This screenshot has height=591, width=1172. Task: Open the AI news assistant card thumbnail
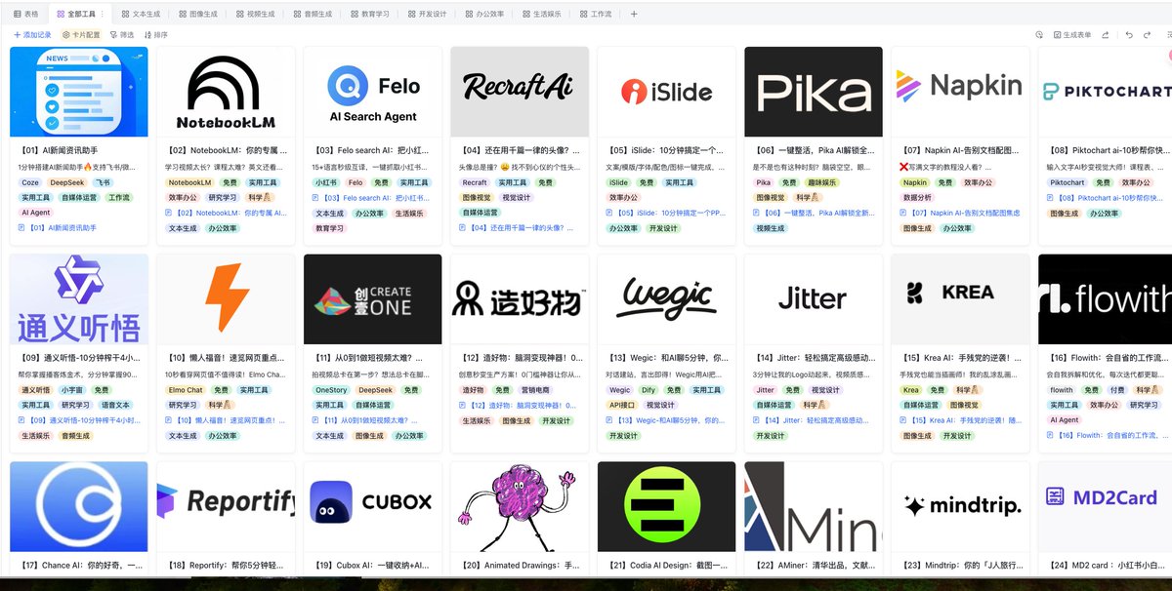coord(79,92)
